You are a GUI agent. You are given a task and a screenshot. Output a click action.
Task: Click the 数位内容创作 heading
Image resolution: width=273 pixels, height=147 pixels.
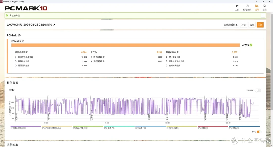pyautogui.click(x=172, y=52)
